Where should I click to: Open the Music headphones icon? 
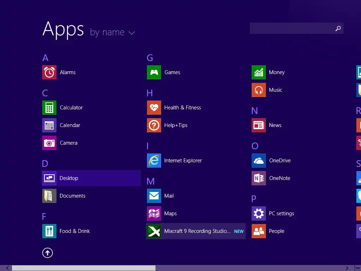point(259,90)
